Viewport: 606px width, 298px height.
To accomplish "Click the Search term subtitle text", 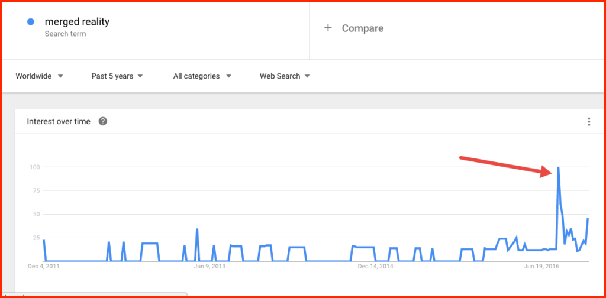I will coord(65,34).
